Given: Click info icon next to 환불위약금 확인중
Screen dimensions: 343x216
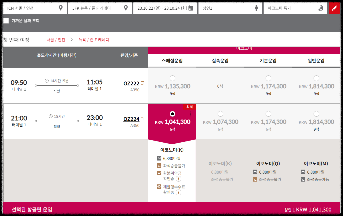Looking at the screenshot, I should click(x=178, y=179).
